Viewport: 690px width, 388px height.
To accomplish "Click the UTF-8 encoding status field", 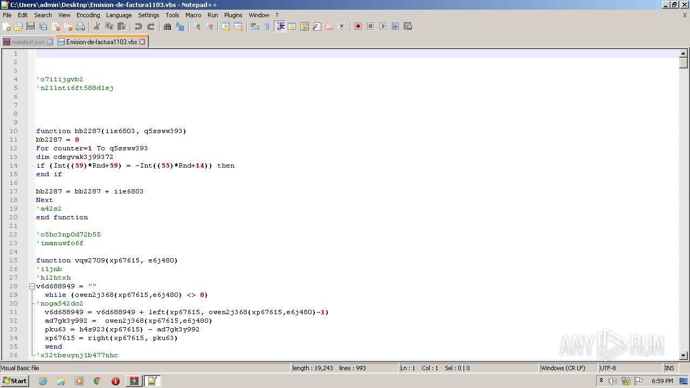I will point(630,368).
